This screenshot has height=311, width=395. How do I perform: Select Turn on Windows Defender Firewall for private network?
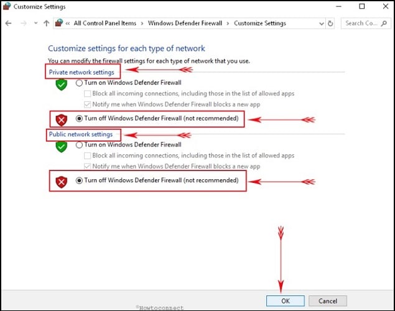(79, 83)
